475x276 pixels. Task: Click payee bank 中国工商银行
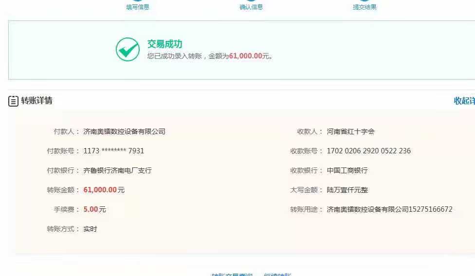pyautogui.click(x=347, y=170)
